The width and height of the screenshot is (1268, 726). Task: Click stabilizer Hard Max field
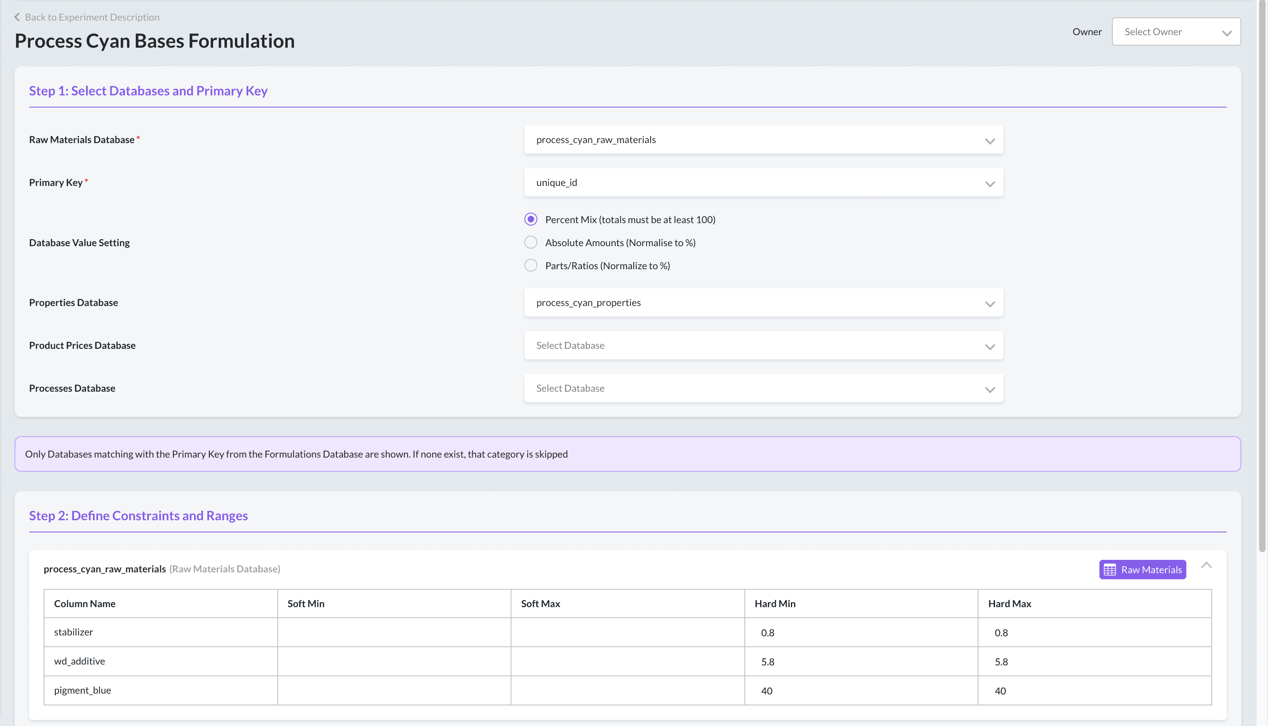pos(1094,632)
